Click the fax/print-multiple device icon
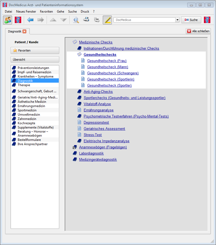This screenshot has height=245, width=216. coord(97,20)
